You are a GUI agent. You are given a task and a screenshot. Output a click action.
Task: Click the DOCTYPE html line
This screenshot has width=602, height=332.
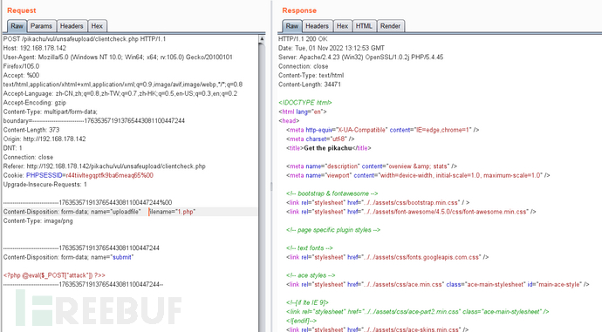305,102
